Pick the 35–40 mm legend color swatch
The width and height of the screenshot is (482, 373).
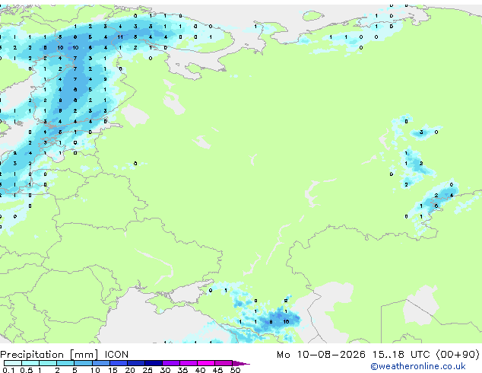(x=189, y=363)
